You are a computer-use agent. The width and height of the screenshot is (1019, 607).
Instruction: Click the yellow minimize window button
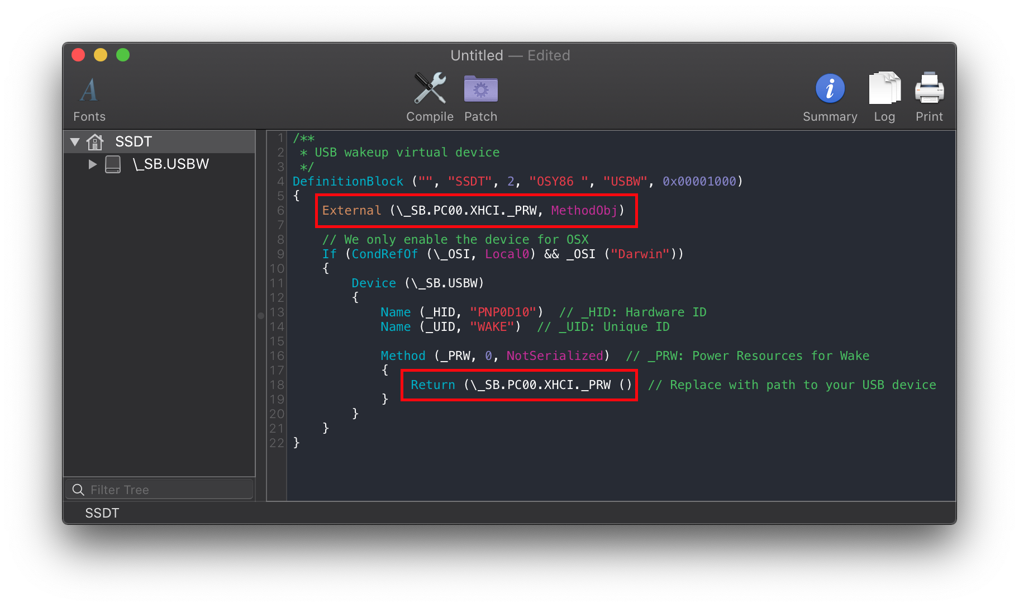[101, 55]
